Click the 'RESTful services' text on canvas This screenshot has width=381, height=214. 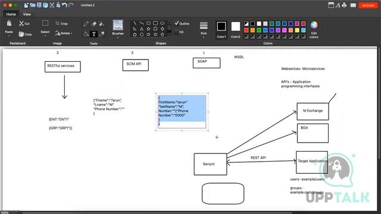tap(61, 66)
